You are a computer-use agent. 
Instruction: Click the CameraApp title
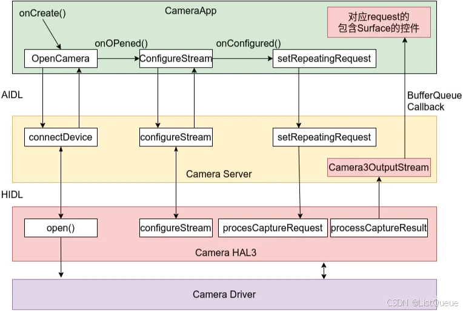[190, 11]
